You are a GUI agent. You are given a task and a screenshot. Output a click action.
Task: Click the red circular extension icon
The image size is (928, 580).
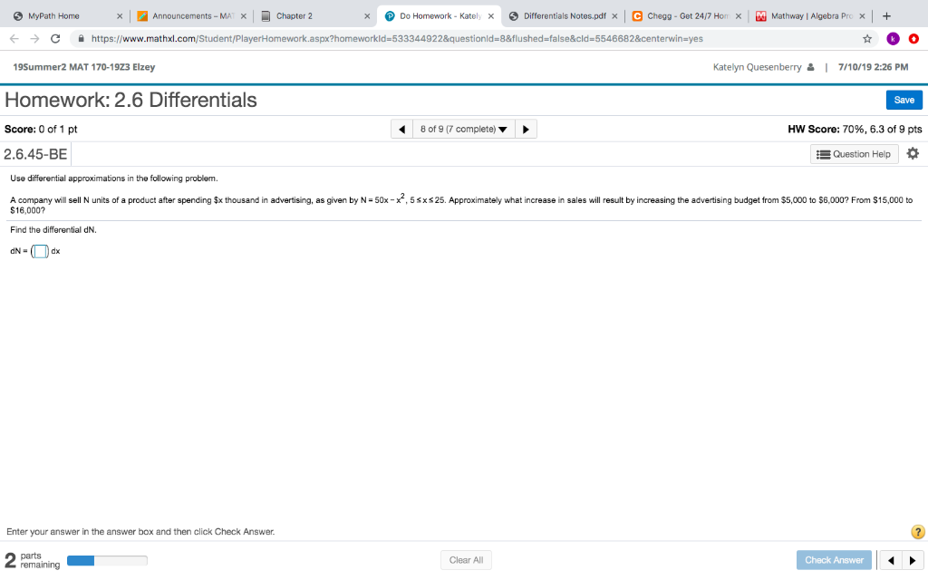coord(914,40)
